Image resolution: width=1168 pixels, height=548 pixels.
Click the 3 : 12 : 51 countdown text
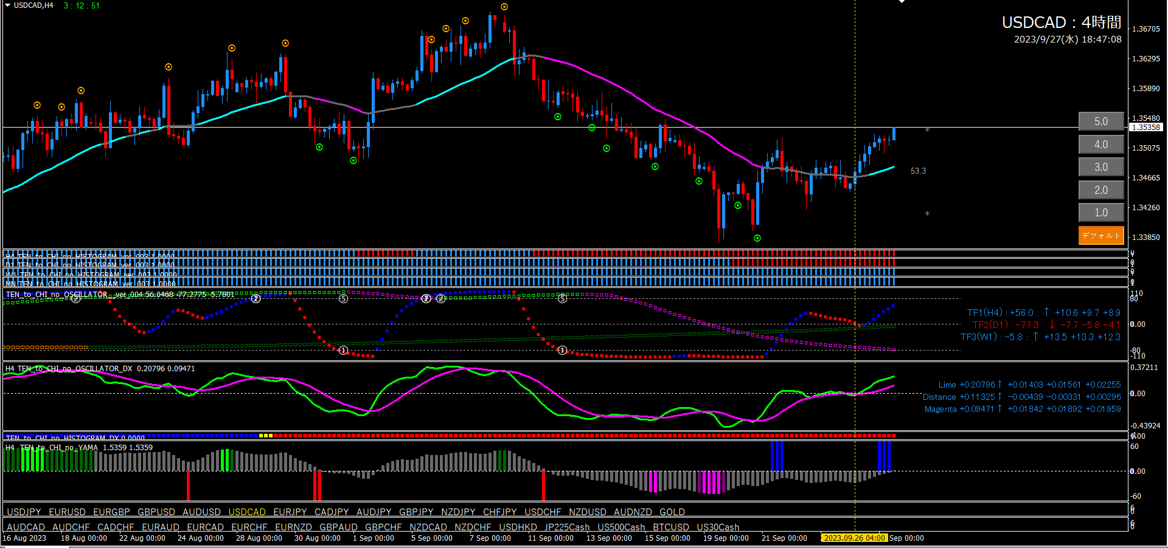pyautogui.click(x=82, y=5)
